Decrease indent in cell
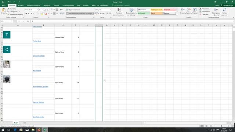 (61, 14)
